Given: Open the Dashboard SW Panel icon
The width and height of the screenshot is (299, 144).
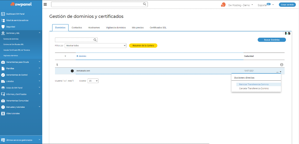Looking at the screenshot, I should click(3, 14).
